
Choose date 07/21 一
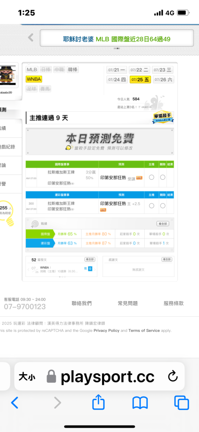[117, 70]
